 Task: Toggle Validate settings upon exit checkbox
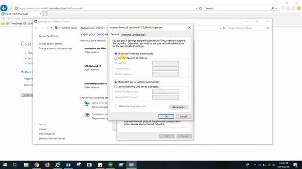tap(117, 106)
